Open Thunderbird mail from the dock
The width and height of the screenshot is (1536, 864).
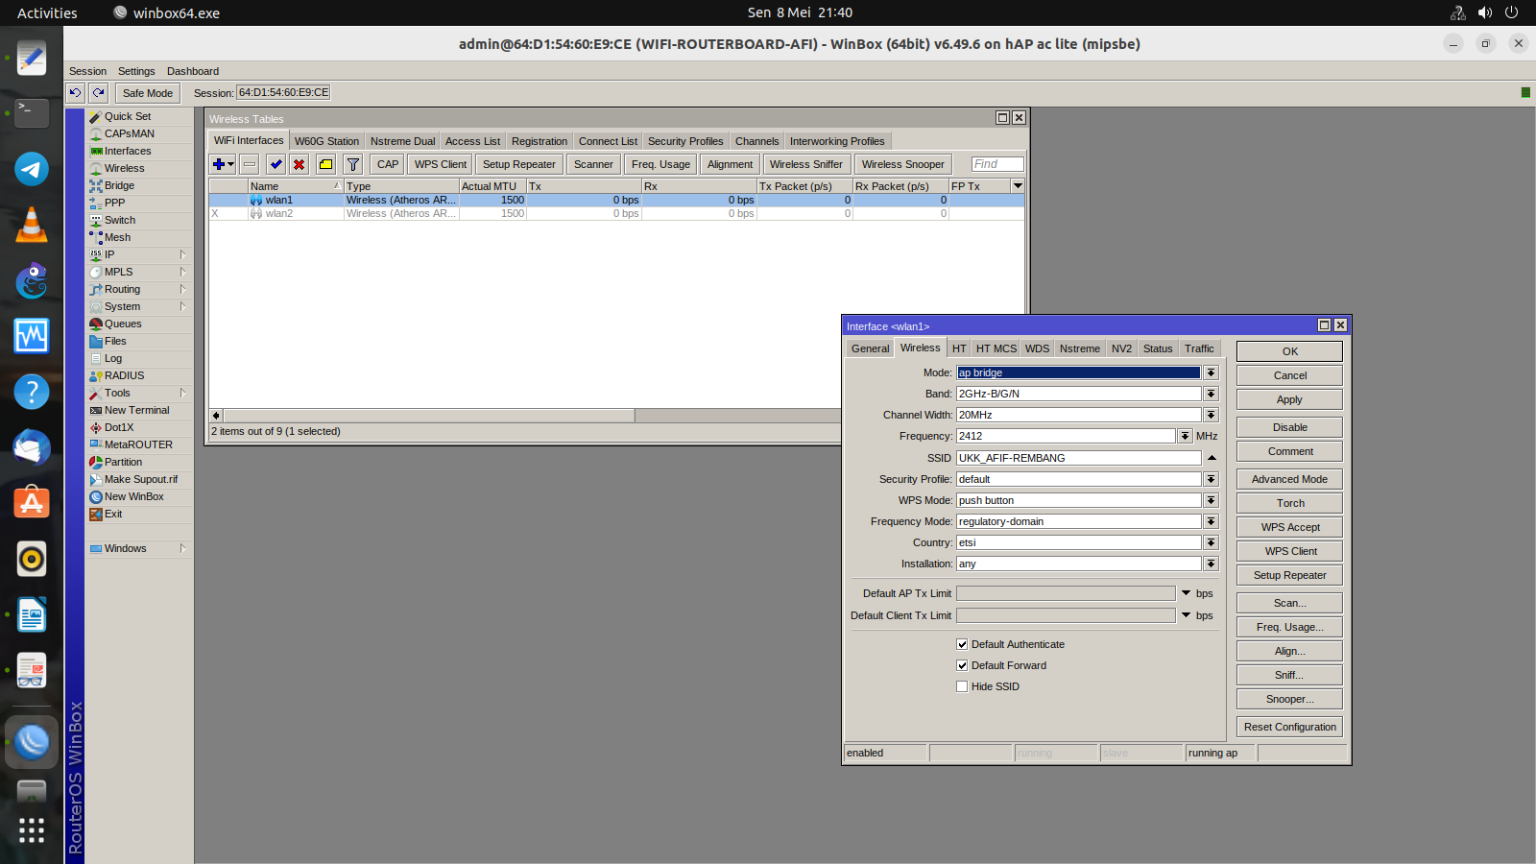[32, 447]
